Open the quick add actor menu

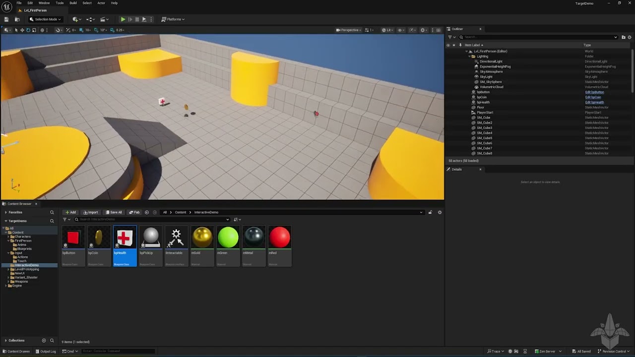click(x=76, y=19)
